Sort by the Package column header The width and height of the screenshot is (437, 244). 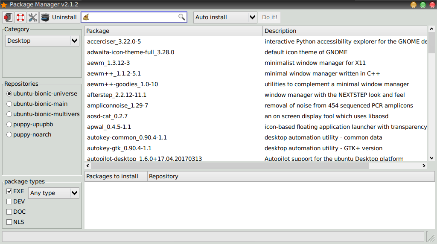[174, 31]
